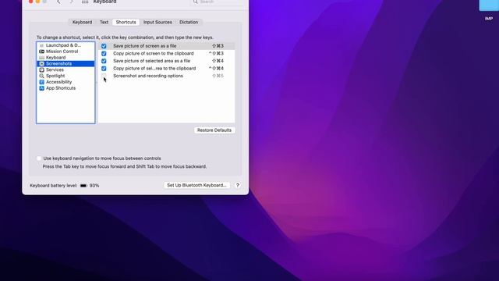Select Accessibility in category list
This screenshot has height=281, width=499.
coord(65,82)
